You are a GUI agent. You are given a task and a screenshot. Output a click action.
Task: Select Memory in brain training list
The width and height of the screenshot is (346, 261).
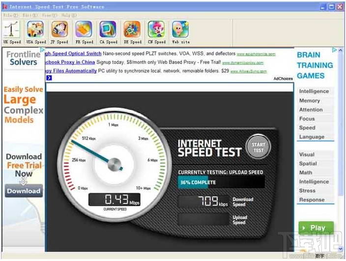310,101
